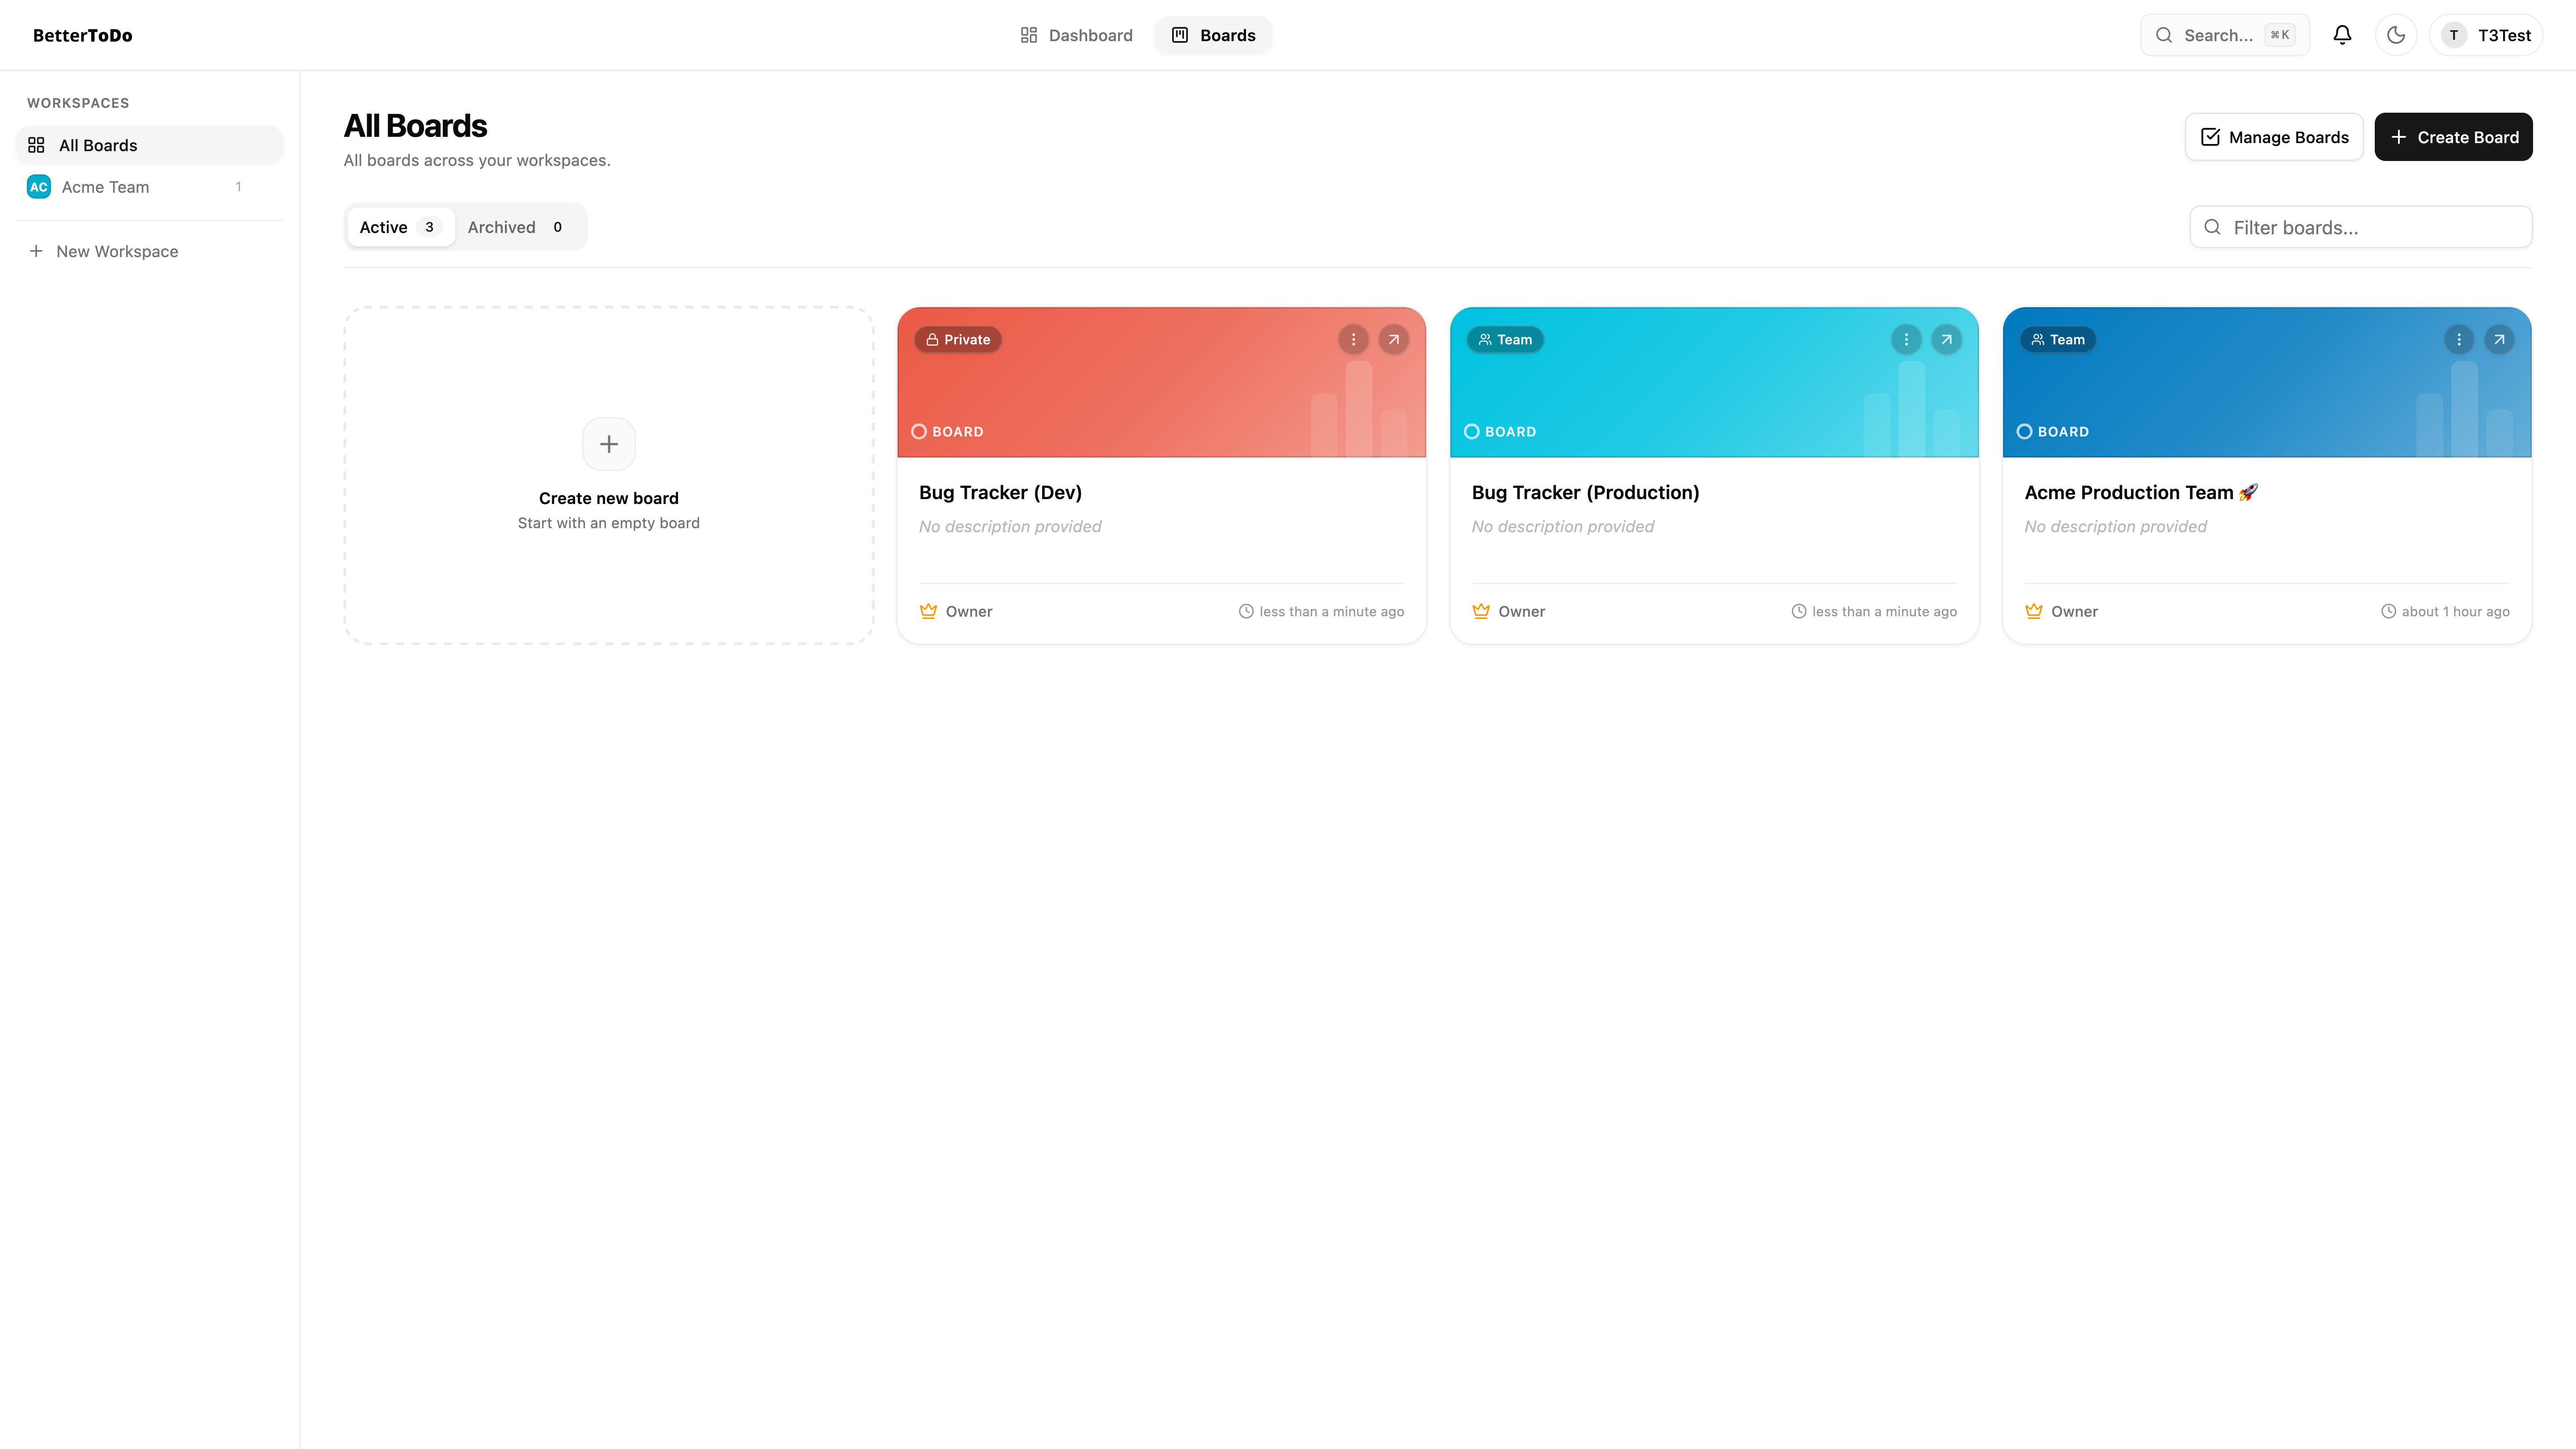Open the Acme Team workspace
The image size is (2576, 1449).
pyautogui.click(x=150, y=187)
